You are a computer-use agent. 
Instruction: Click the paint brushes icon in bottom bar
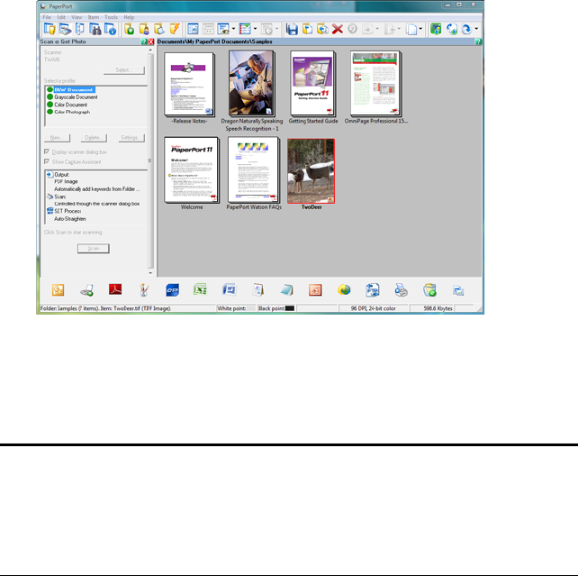coord(144,290)
